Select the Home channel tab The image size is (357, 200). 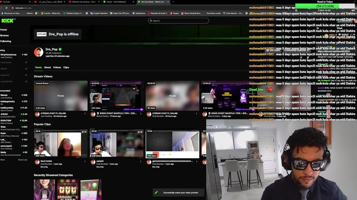click(38, 67)
